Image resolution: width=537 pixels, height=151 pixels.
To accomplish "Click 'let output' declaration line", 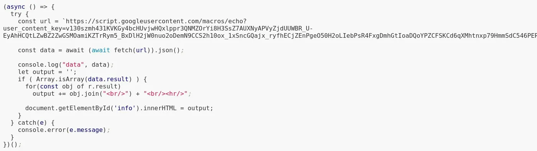I will point(47,72).
